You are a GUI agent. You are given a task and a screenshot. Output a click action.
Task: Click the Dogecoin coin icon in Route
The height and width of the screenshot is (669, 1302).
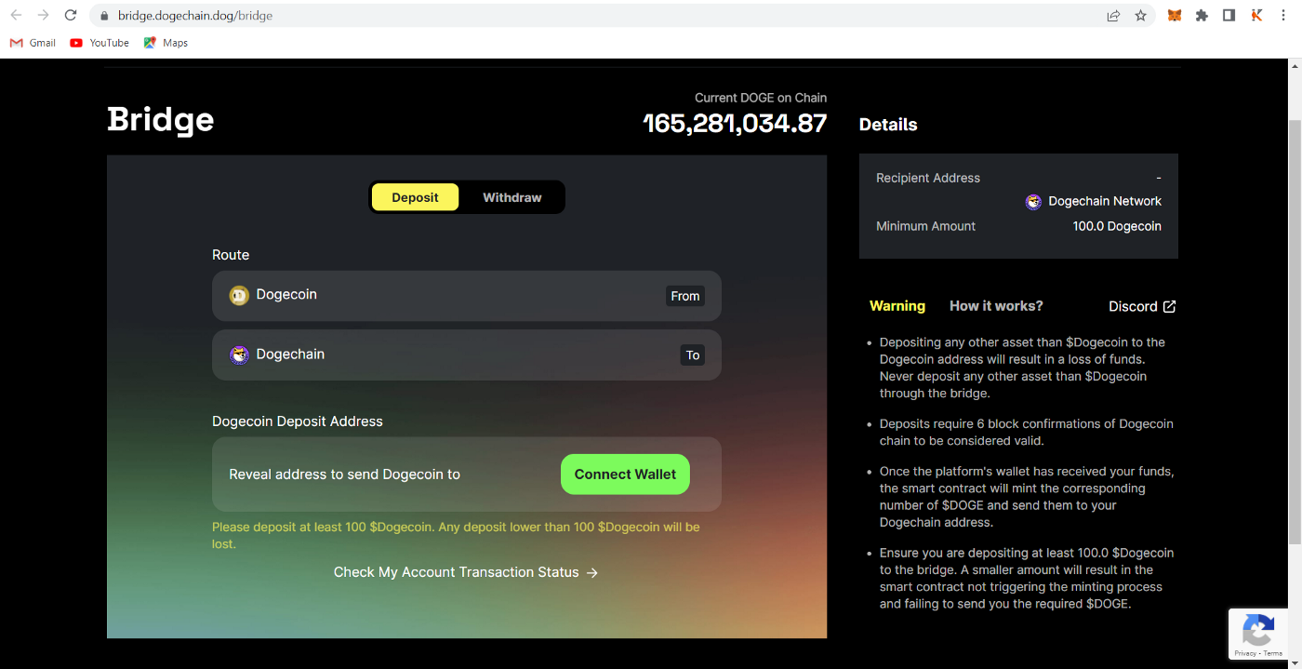[x=239, y=296]
